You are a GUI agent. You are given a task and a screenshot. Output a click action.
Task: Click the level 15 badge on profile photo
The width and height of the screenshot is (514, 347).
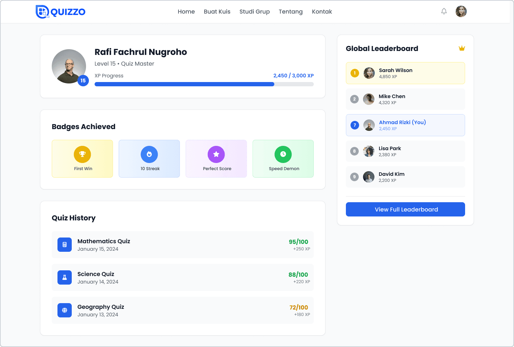[83, 81]
